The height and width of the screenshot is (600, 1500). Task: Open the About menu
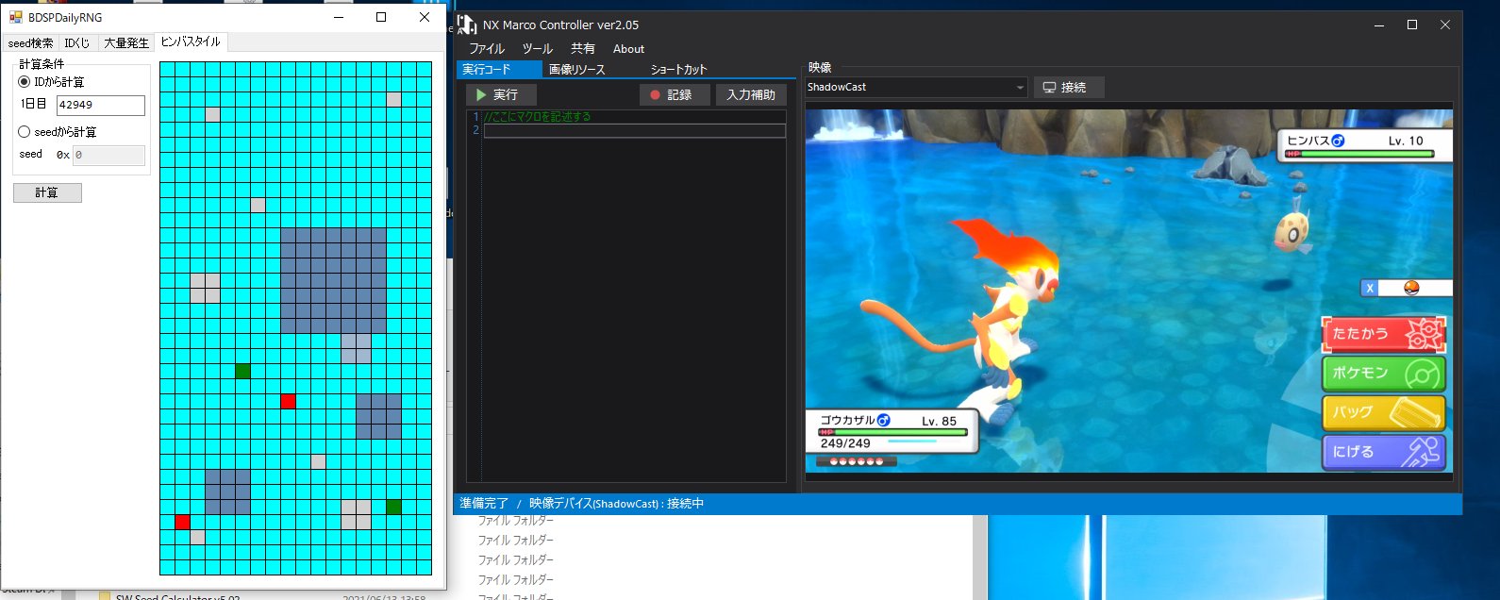tap(628, 49)
